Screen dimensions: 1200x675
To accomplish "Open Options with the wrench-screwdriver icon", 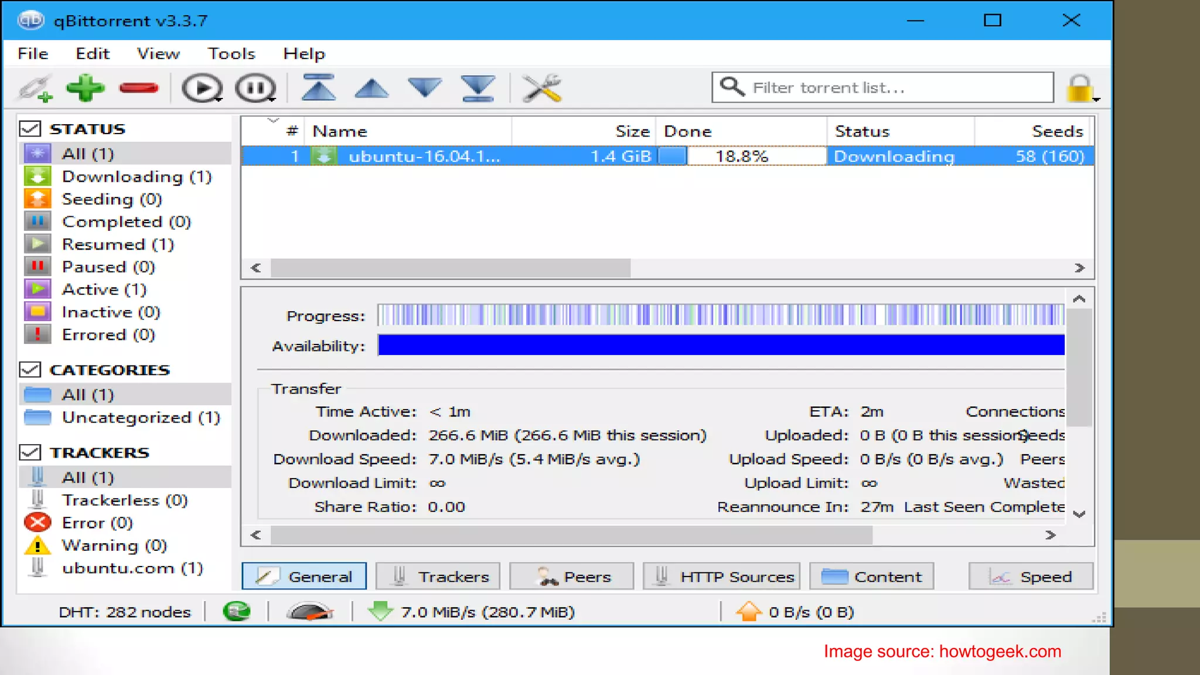I will pos(542,88).
